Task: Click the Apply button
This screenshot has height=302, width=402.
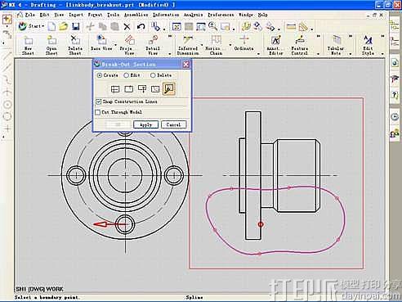Action: pos(145,124)
